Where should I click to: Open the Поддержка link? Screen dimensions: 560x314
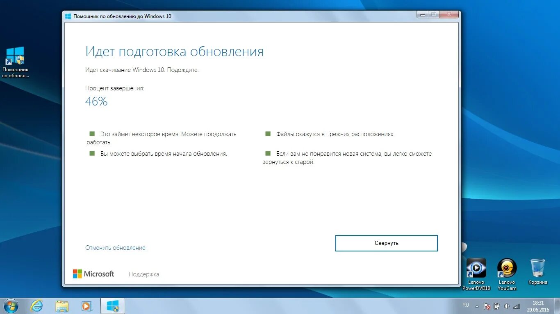tap(144, 274)
